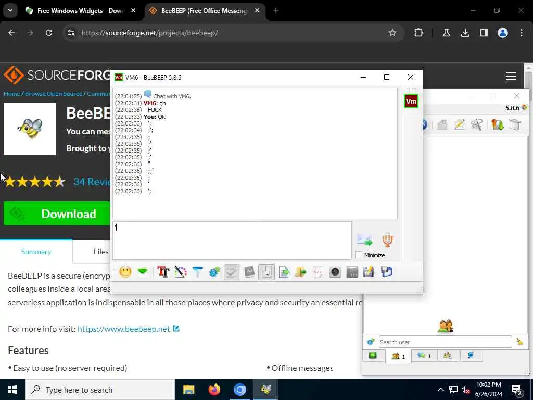The width and height of the screenshot is (533, 400).
Task: Click the browser address bar URL
Action: click(149, 33)
